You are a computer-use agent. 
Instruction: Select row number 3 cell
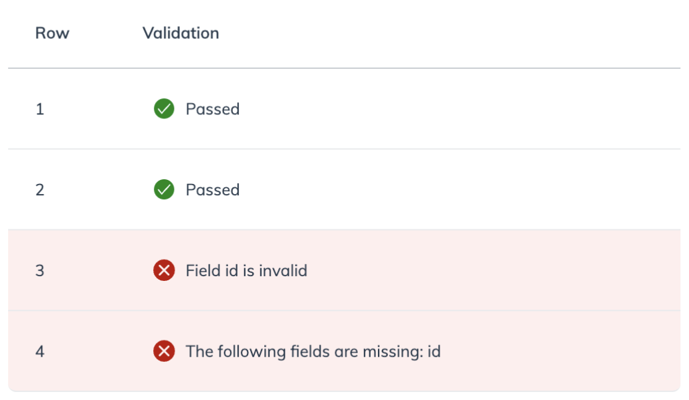tap(40, 271)
